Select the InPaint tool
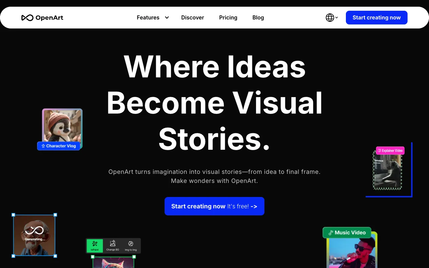Image resolution: width=429 pixels, height=268 pixels. 95,246
